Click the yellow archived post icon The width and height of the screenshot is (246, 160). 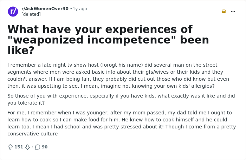point(224,12)
